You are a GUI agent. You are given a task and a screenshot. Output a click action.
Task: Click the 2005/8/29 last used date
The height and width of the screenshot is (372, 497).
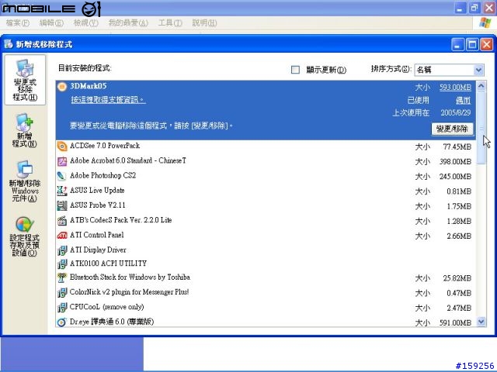point(456,113)
